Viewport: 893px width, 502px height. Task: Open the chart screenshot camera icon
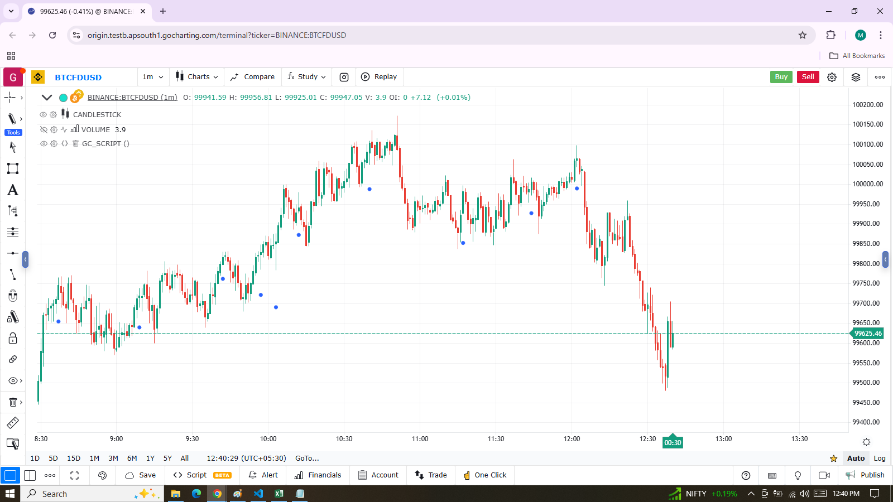[x=344, y=77]
